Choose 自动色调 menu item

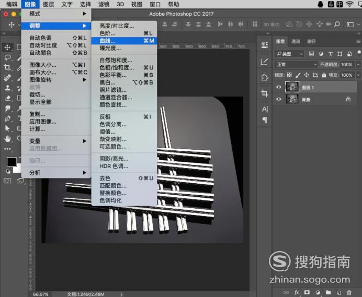pos(56,38)
